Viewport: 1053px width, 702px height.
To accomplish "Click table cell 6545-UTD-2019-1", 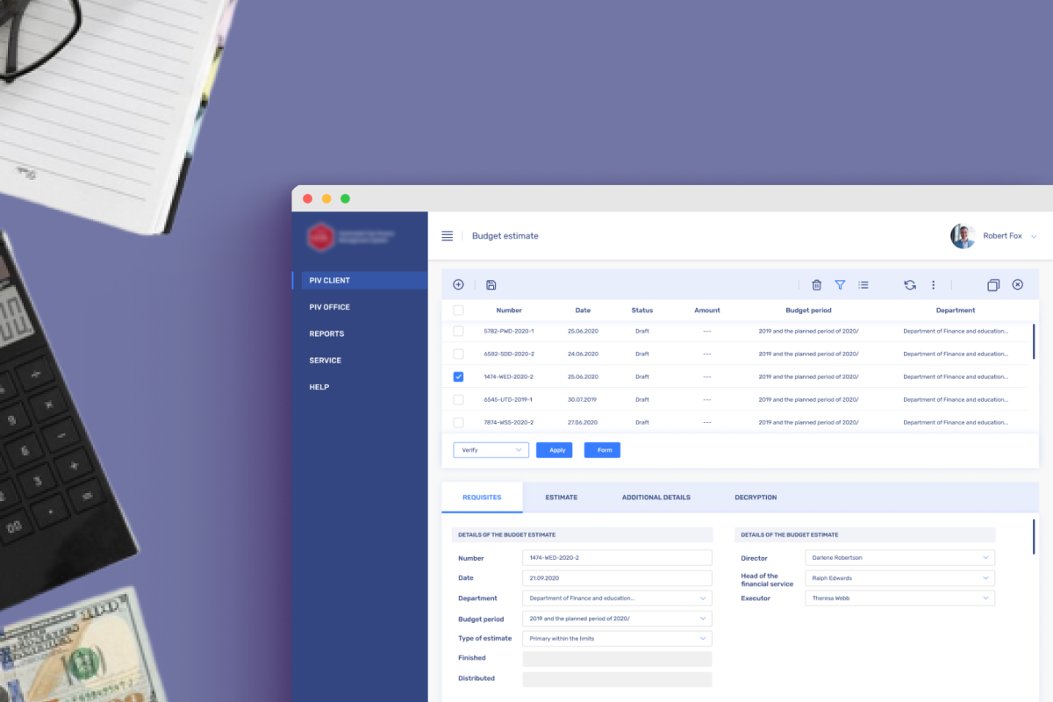I will pos(508,400).
